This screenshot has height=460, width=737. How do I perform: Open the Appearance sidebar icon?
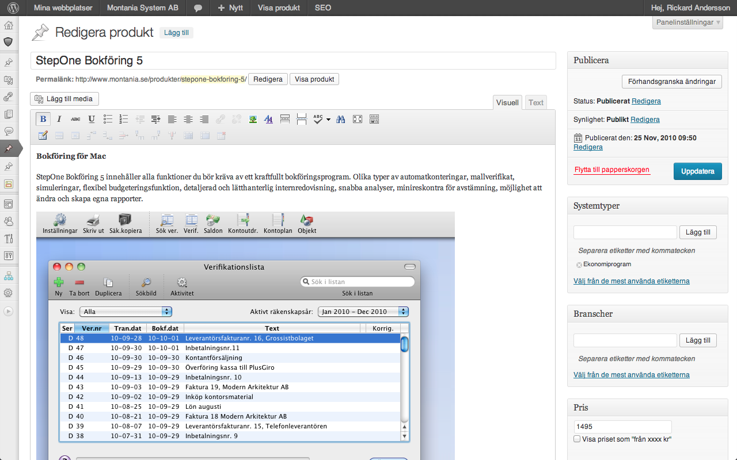pyautogui.click(x=9, y=204)
